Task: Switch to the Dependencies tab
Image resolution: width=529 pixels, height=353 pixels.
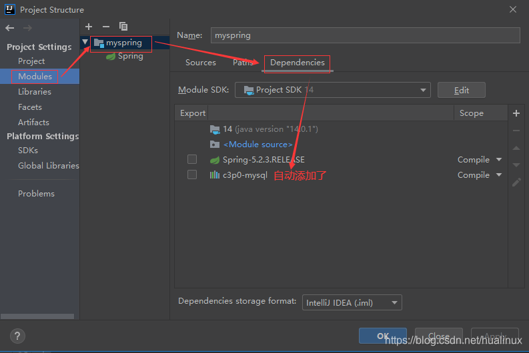Action: 298,63
